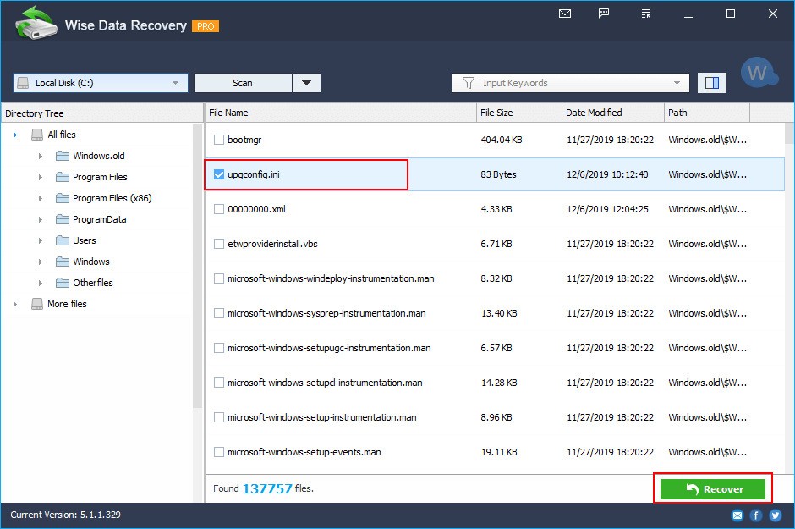
Task: Start scanning with the Scan button
Action: (243, 83)
